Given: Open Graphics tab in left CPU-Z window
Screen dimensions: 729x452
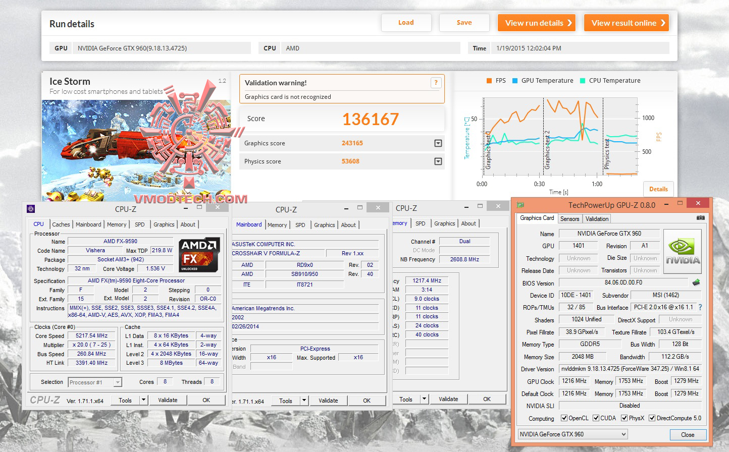Looking at the screenshot, I should [x=164, y=224].
